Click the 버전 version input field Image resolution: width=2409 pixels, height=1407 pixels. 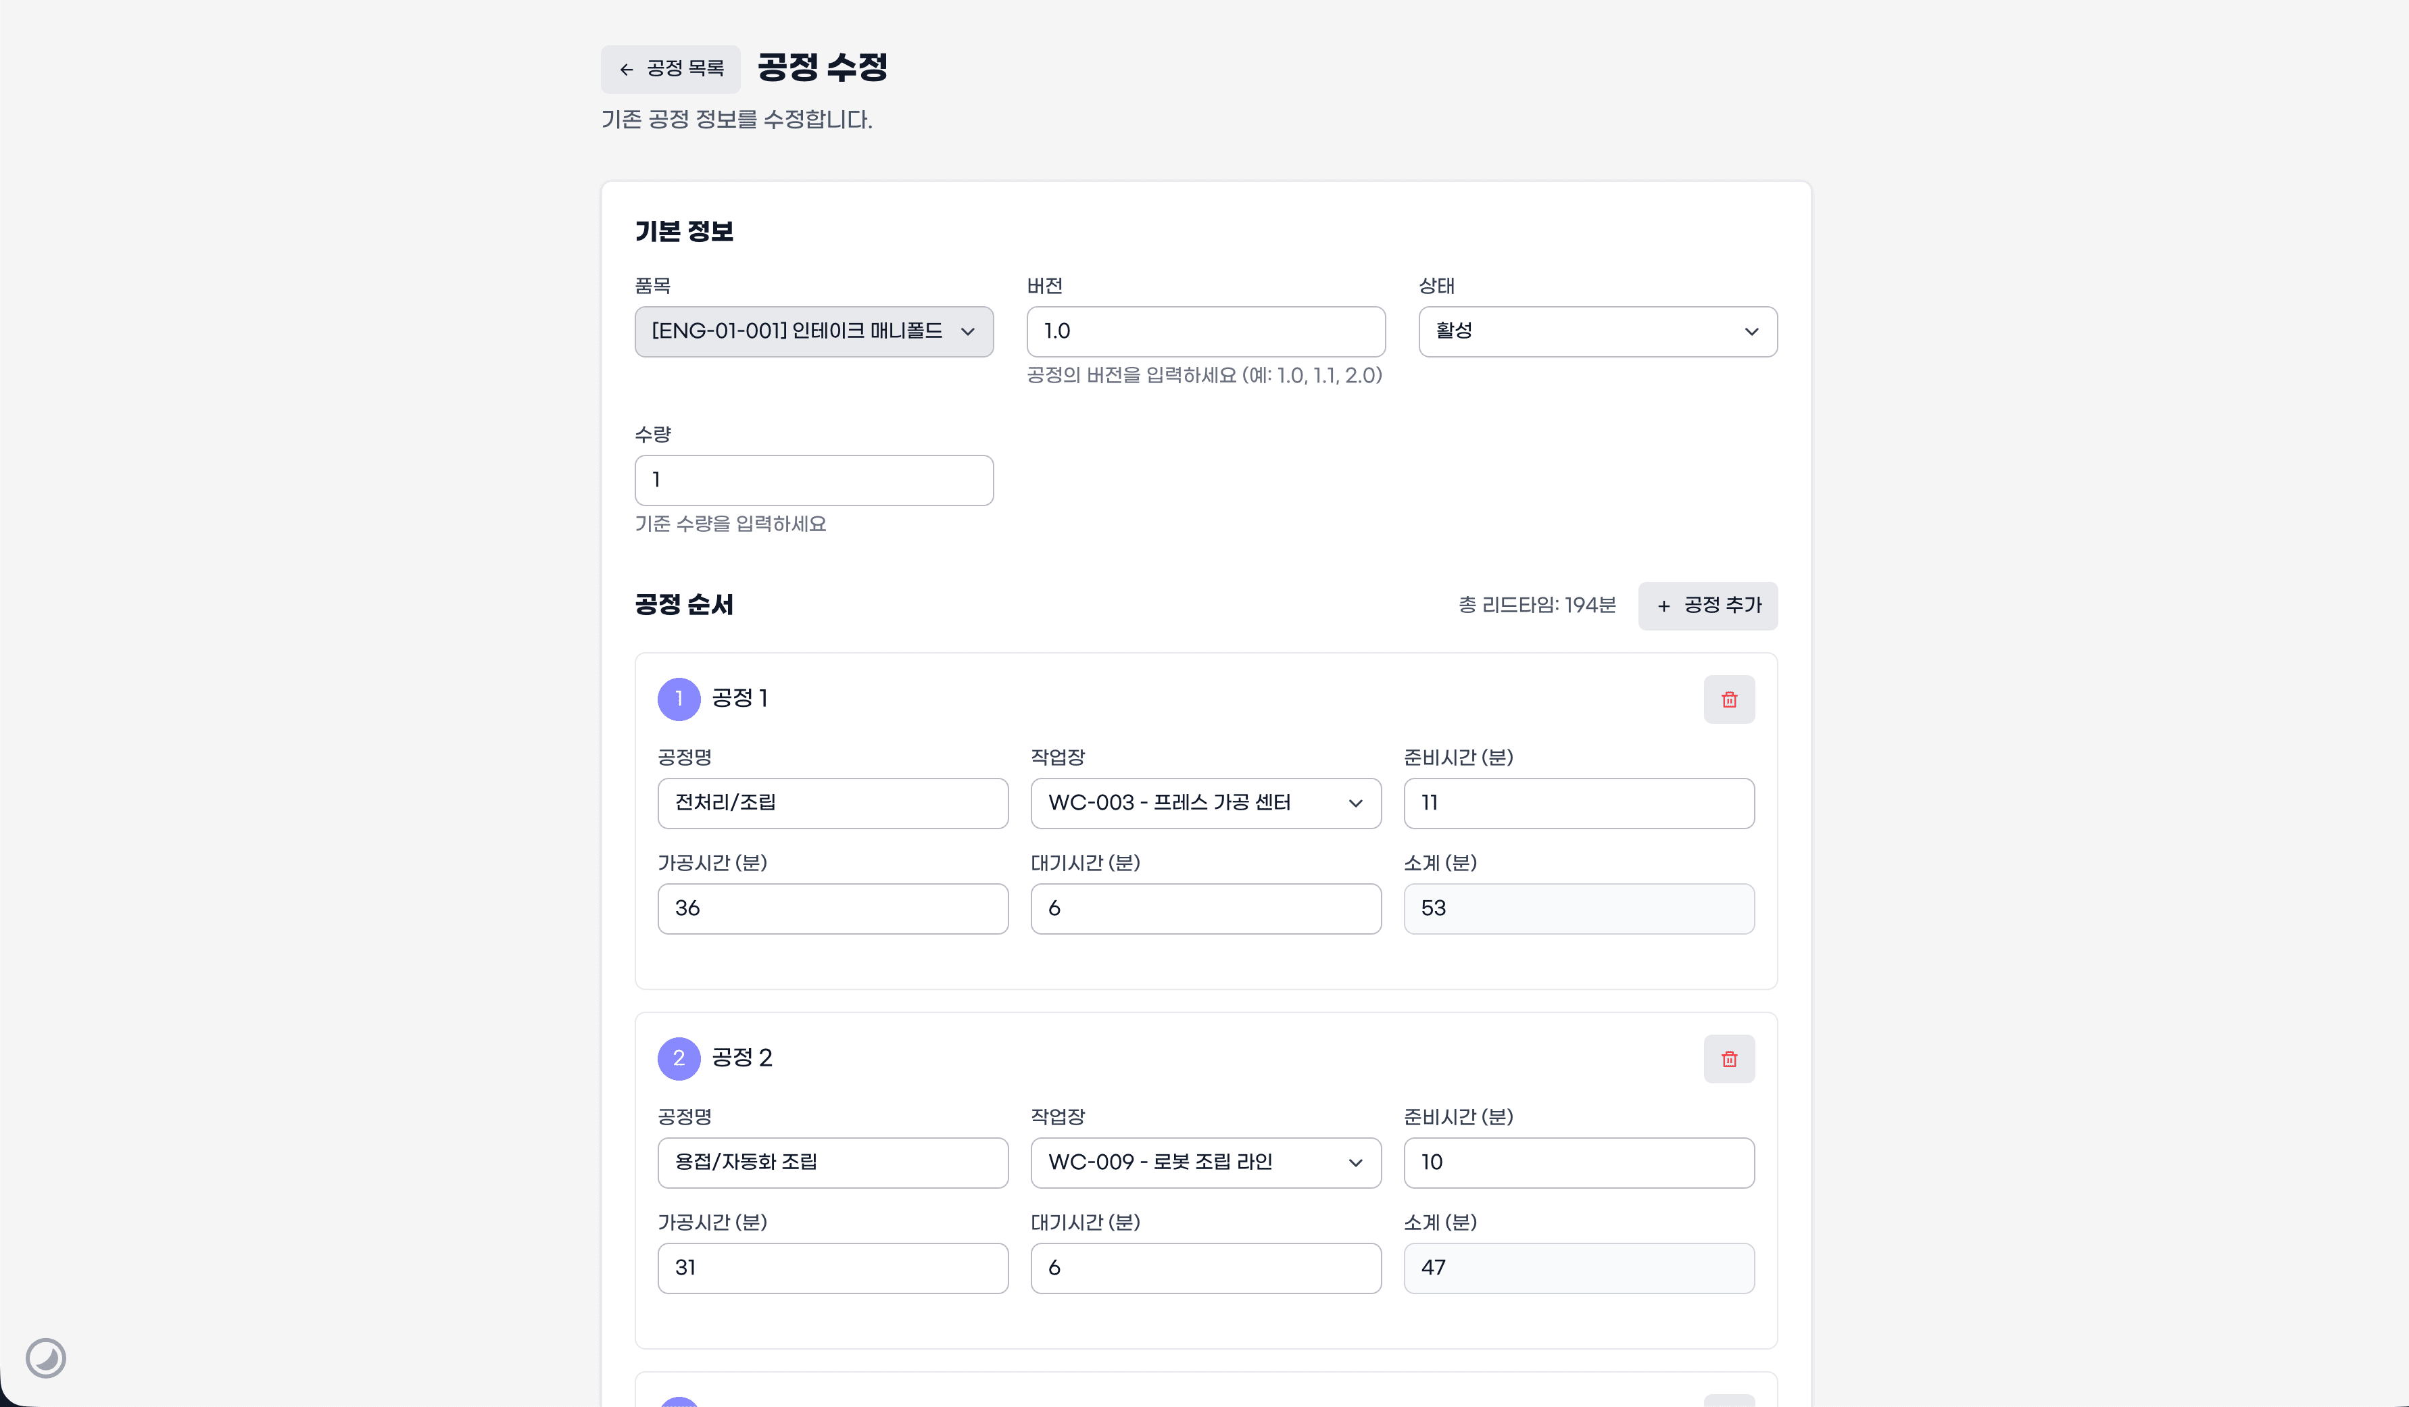coord(1205,332)
